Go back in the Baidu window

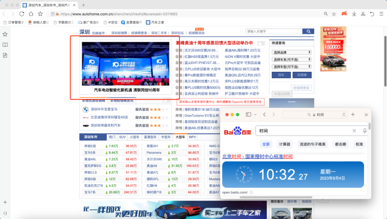[264, 115]
